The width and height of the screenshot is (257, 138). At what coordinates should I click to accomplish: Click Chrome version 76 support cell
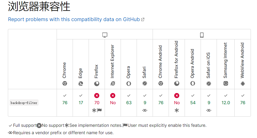(65, 103)
